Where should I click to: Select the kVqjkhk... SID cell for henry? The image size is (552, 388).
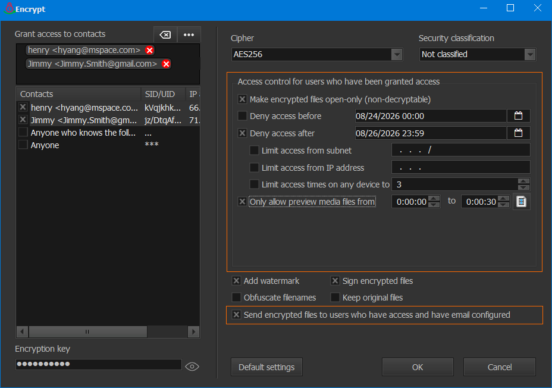click(162, 107)
